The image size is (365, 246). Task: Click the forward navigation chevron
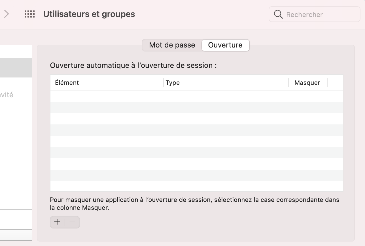coord(7,14)
